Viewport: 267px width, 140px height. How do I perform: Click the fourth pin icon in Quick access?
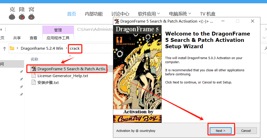click(21, 94)
